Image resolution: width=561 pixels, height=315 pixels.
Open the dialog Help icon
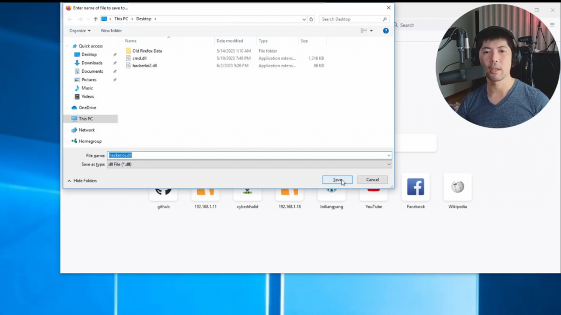point(386,31)
